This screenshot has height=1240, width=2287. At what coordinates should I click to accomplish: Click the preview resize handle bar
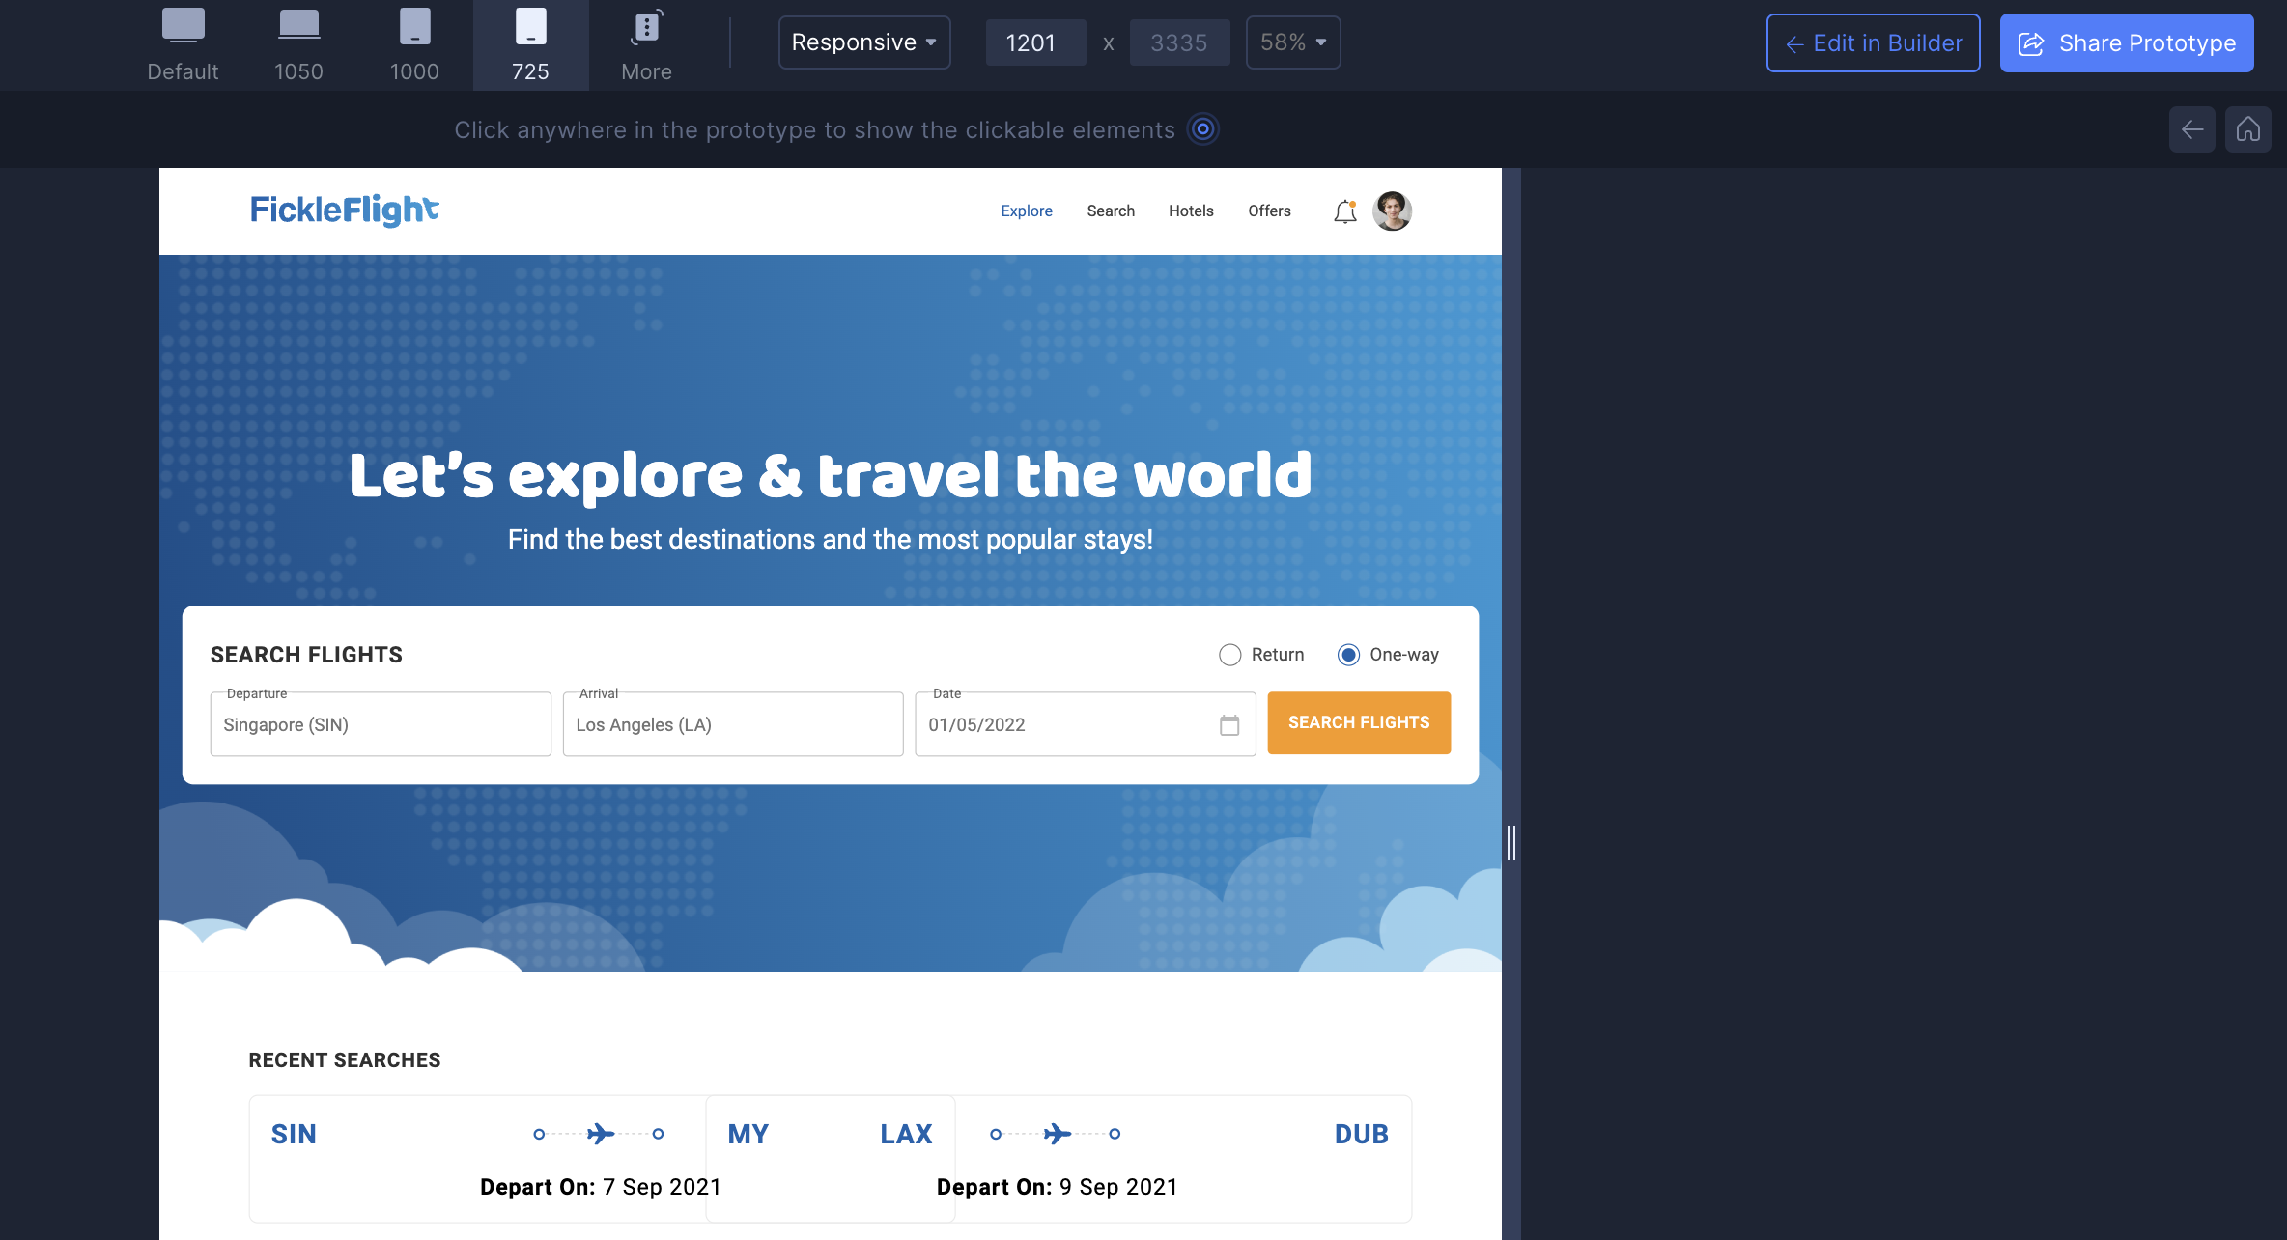(1511, 843)
